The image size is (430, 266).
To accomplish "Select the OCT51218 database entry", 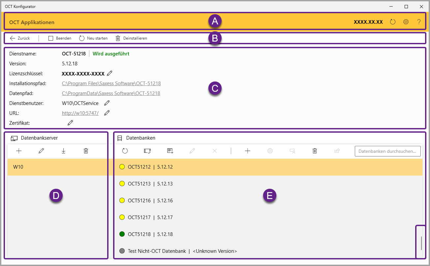I will [x=150, y=234].
